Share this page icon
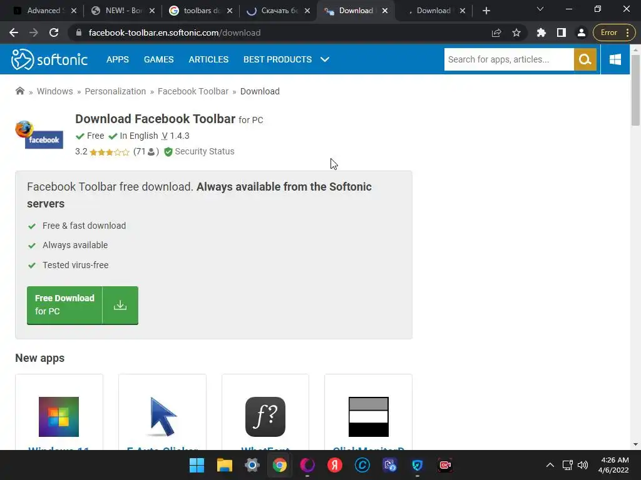 [496, 32]
